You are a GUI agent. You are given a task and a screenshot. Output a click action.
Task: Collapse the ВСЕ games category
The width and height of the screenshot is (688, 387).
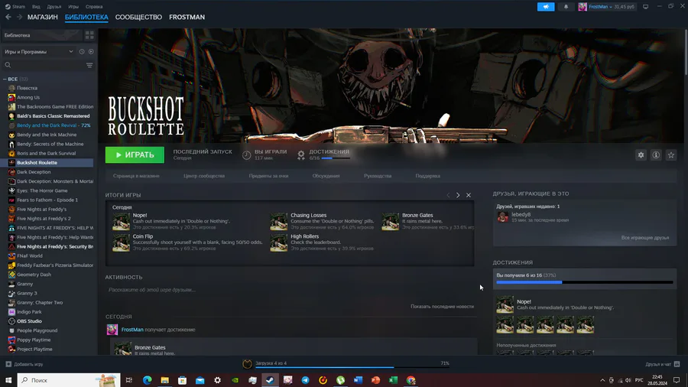pyautogui.click(x=5, y=79)
